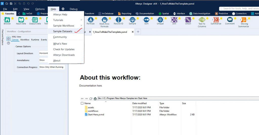The height and width of the screenshot is (135, 259).
Task: Toggle favorite star on Browse tool
Action: click(x=12, y=18)
